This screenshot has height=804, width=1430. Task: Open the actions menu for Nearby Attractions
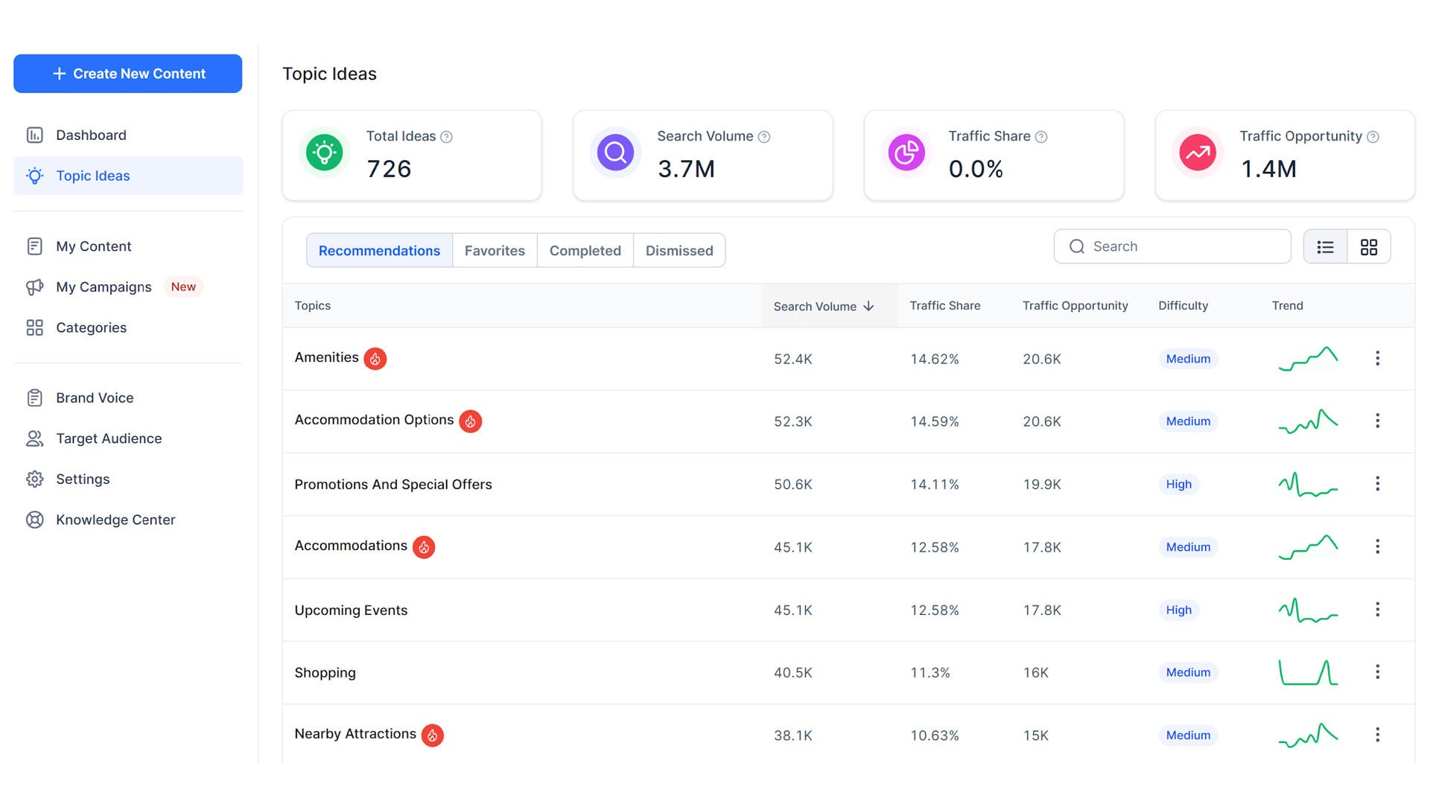[1377, 735]
